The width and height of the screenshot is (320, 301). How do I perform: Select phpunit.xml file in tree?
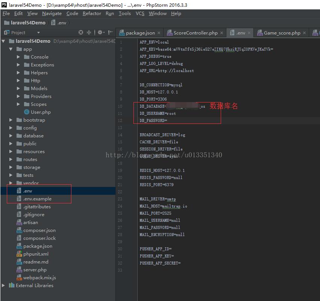pos(36,254)
